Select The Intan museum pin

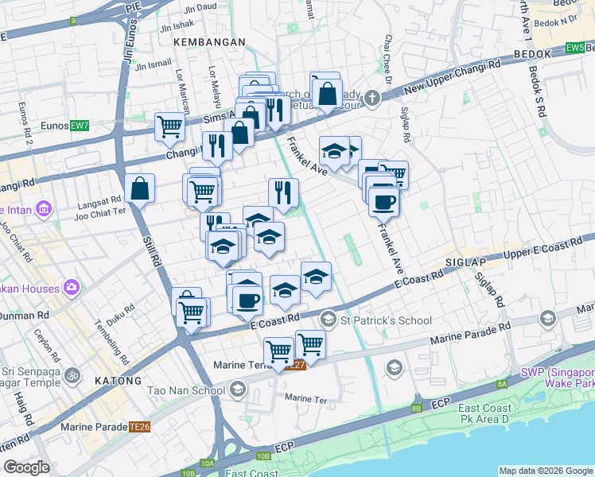(44, 209)
